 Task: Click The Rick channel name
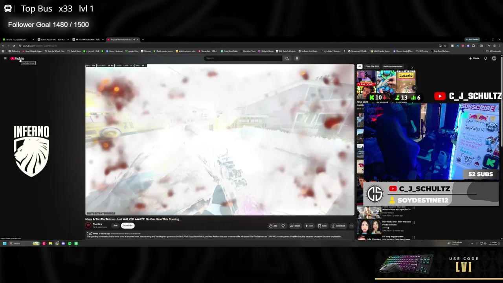point(97,224)
